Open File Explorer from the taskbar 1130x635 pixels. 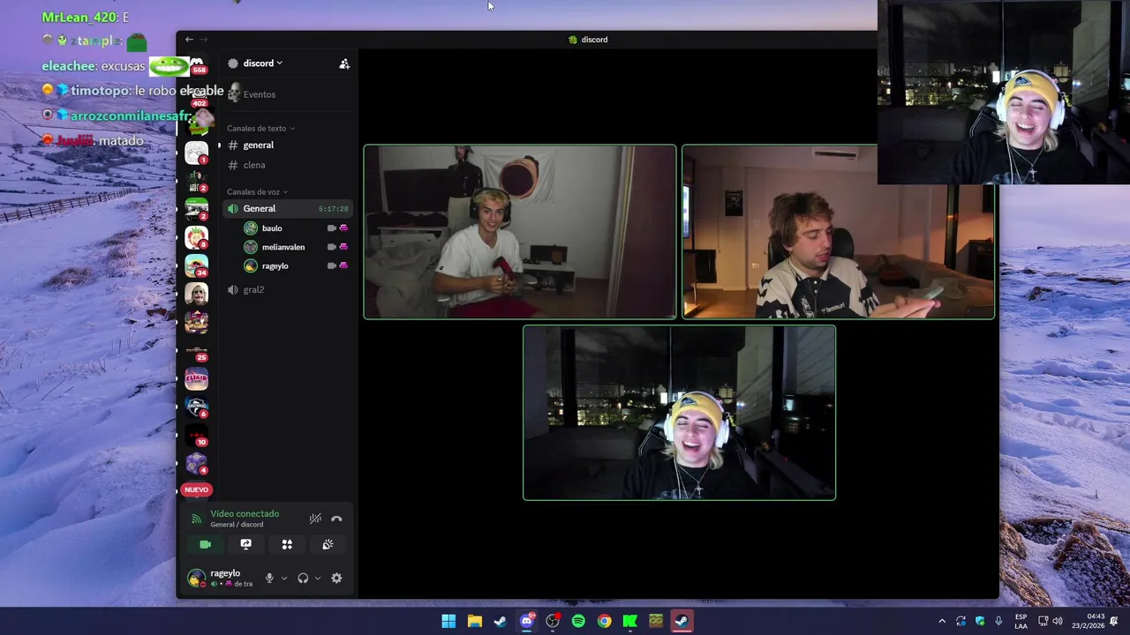(x=474, y=621)
